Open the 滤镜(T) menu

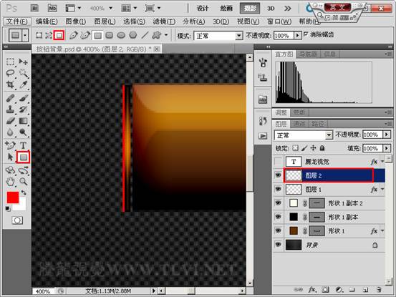(164, 21)
